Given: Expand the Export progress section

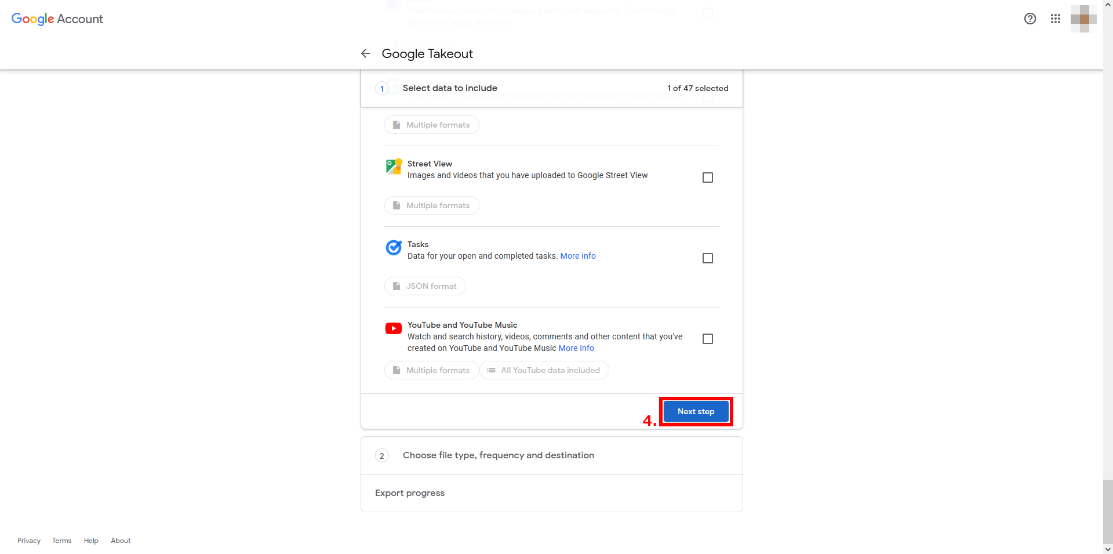Looking at the screenshot, I should [x=552, y=493].
